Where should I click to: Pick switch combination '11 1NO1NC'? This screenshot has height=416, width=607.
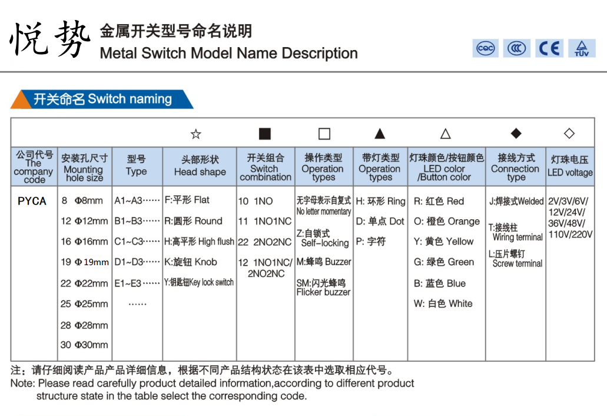265,222
